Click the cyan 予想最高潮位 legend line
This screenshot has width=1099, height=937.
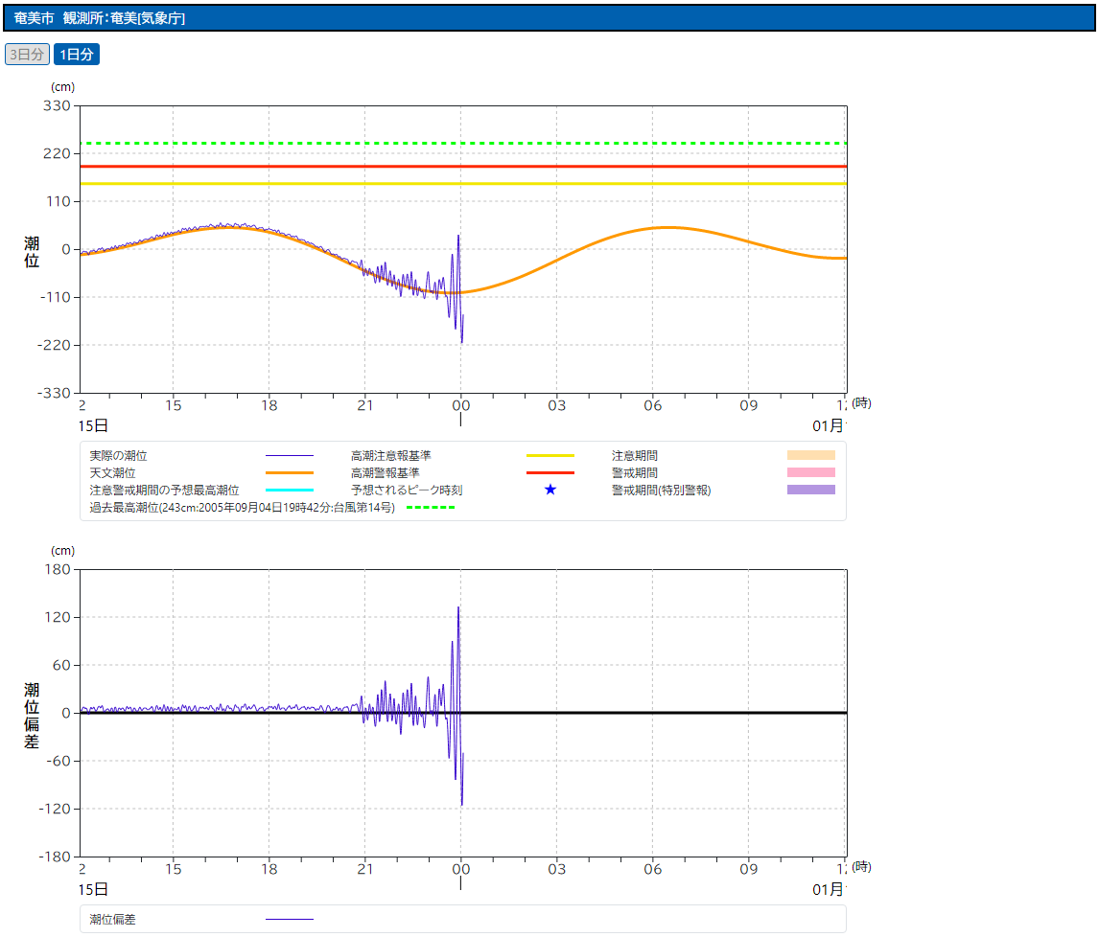click(x=290, y=491)
